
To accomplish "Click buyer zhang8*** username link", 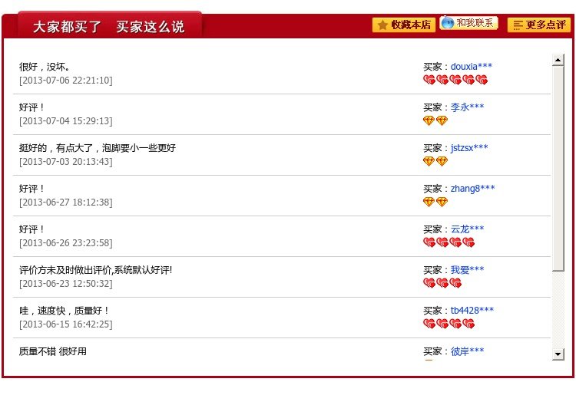I will coord(472,189).
